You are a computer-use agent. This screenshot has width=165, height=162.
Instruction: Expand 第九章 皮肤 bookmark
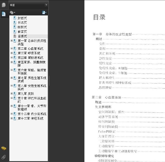click(12, 93)
